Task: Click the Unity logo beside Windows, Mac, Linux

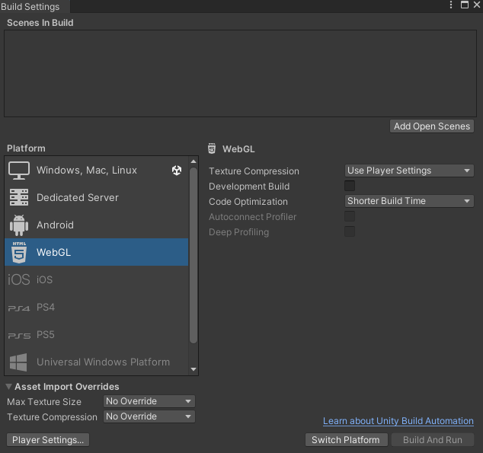Action: pyautogui.click(x=177, y=171)
